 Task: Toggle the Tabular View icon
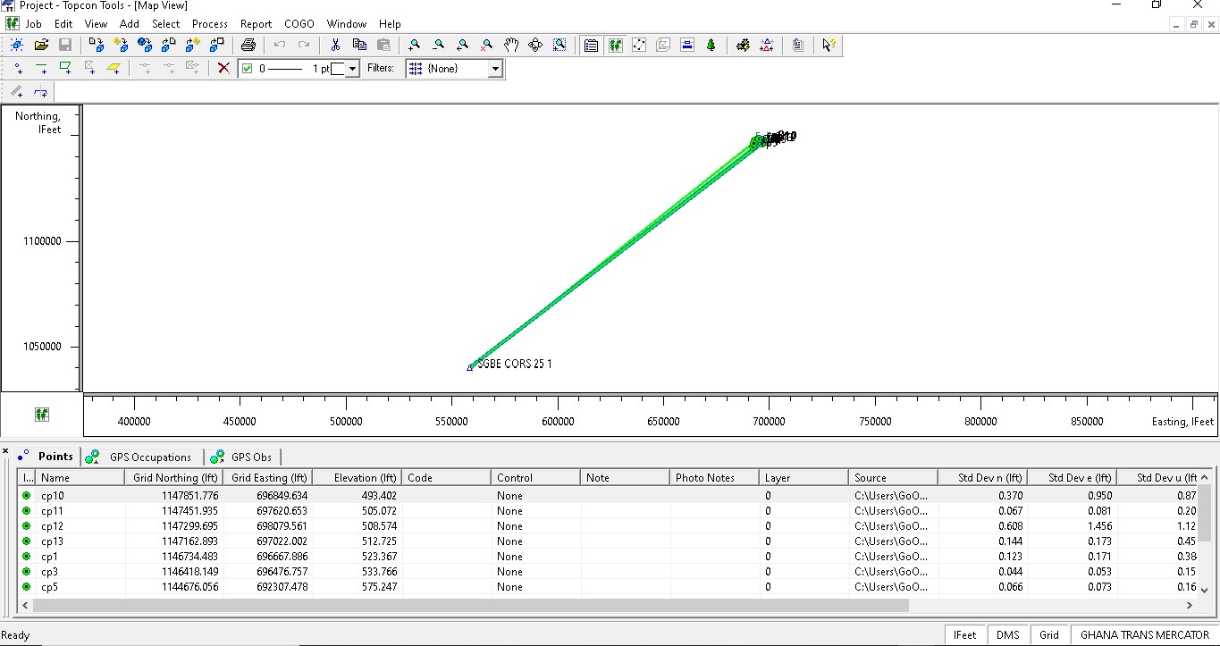(591, 45)
